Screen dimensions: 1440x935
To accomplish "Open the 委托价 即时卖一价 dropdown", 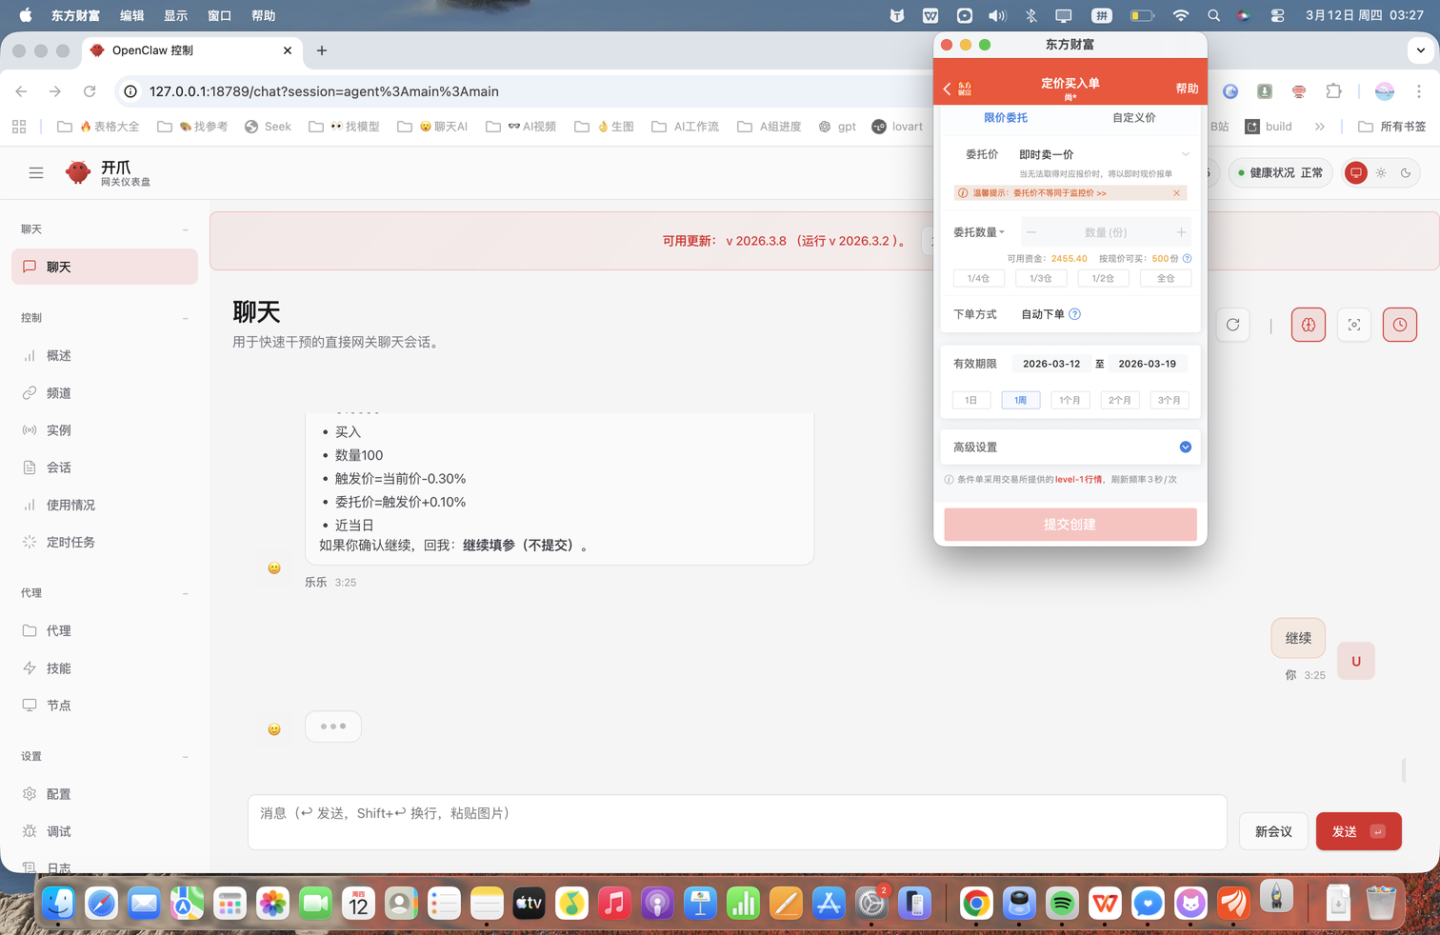I will tap(1103, 154).
